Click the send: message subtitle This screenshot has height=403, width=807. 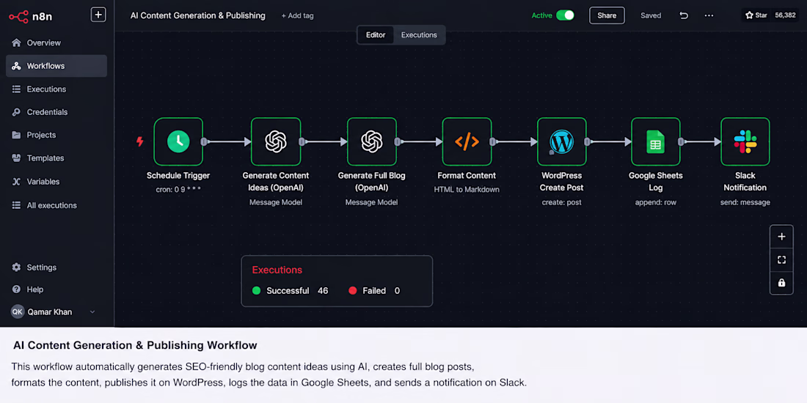coord(745,202)
